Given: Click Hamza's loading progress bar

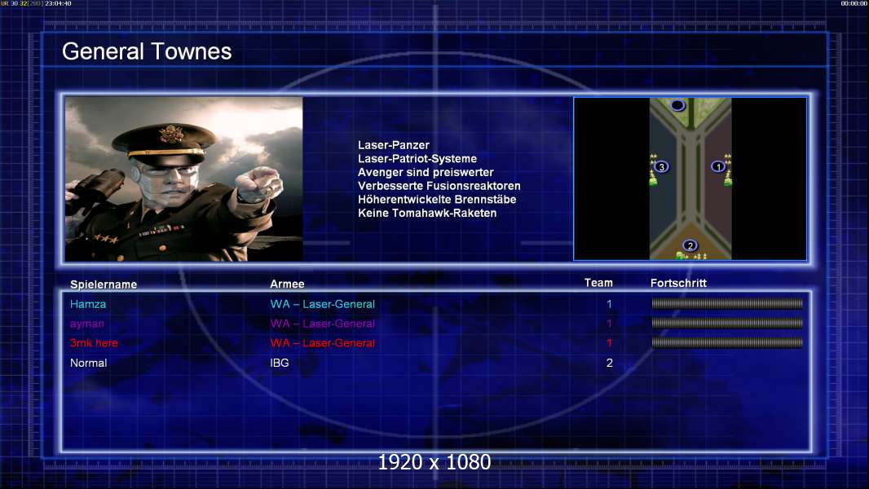Looking at the screenshot, I should point(727,303).
